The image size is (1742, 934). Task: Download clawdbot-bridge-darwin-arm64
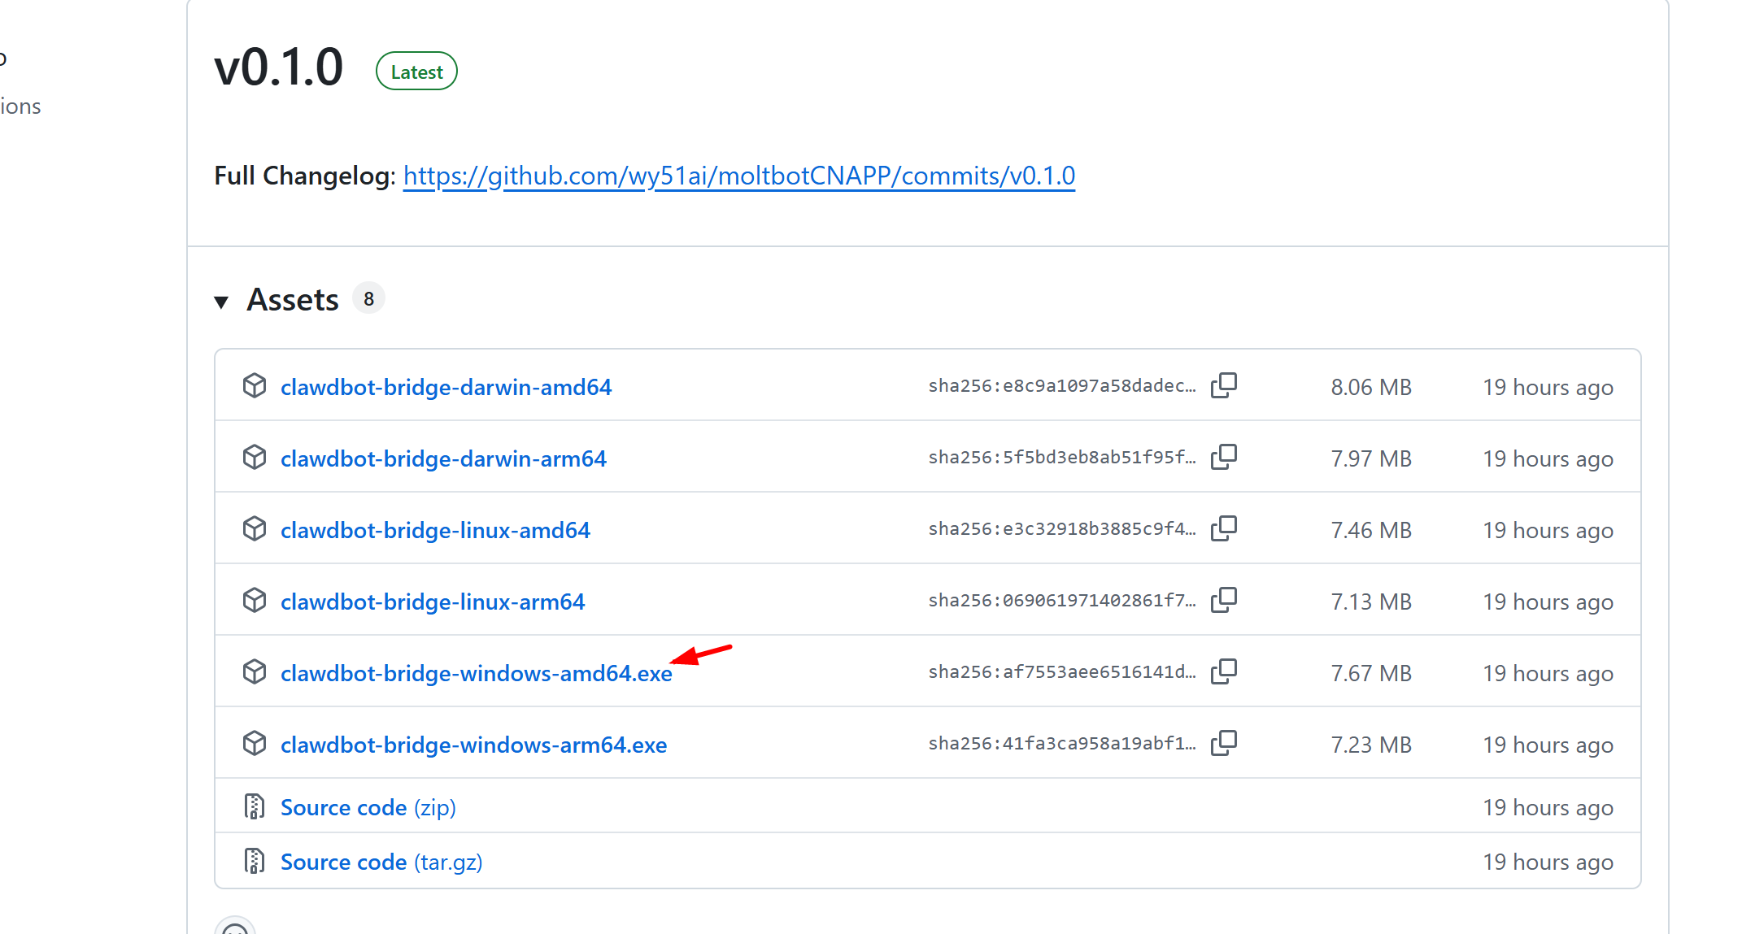tap(443, 458)
